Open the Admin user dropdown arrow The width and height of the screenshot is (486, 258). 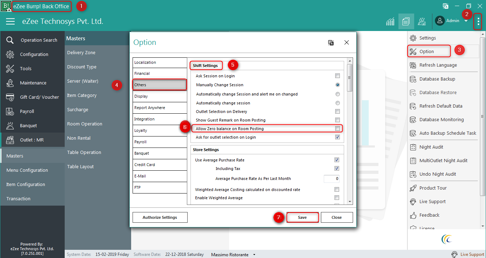click(466, 21)
